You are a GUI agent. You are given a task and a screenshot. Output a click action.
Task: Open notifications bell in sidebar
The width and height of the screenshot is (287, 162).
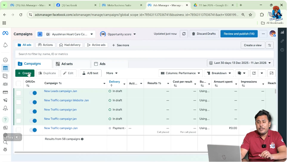click(6, 45)
